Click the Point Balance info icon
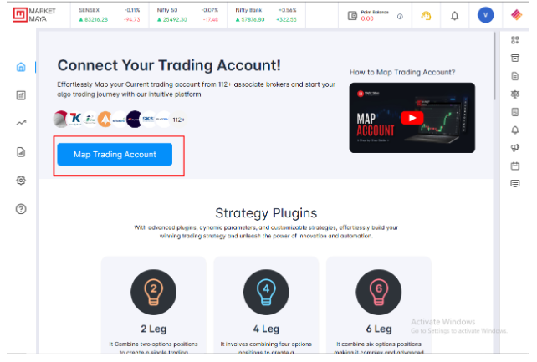The height and width of the screenshot is (362, 537). [x=400, y=16]
